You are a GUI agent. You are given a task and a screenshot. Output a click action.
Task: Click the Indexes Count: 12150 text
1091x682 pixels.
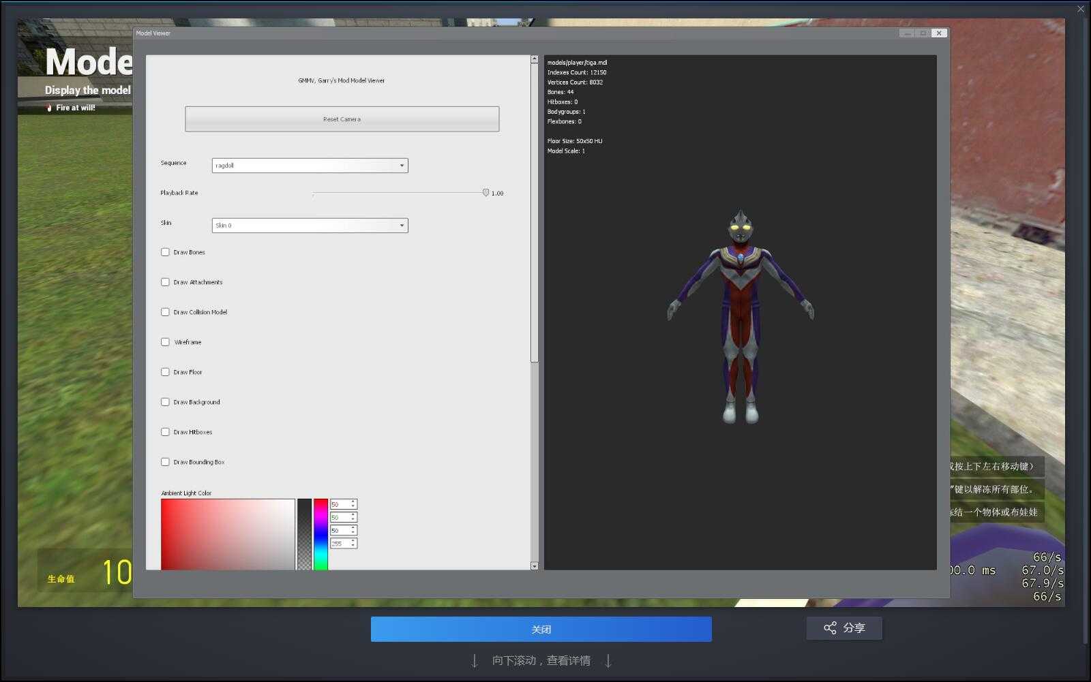pyautogui.click(x=577, y=72)
